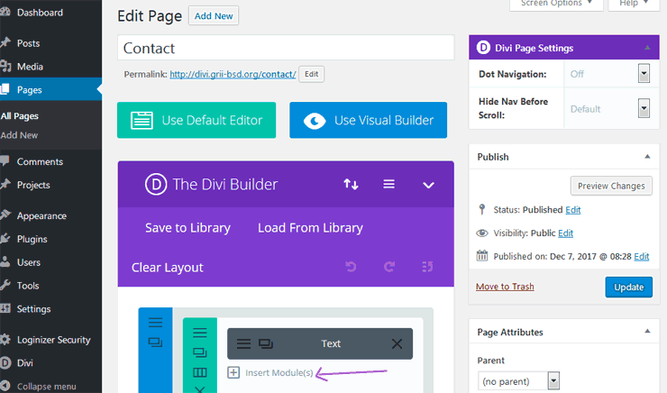Click the published date calendar icon
Screen dimensions: 667x393
(482, 256)
